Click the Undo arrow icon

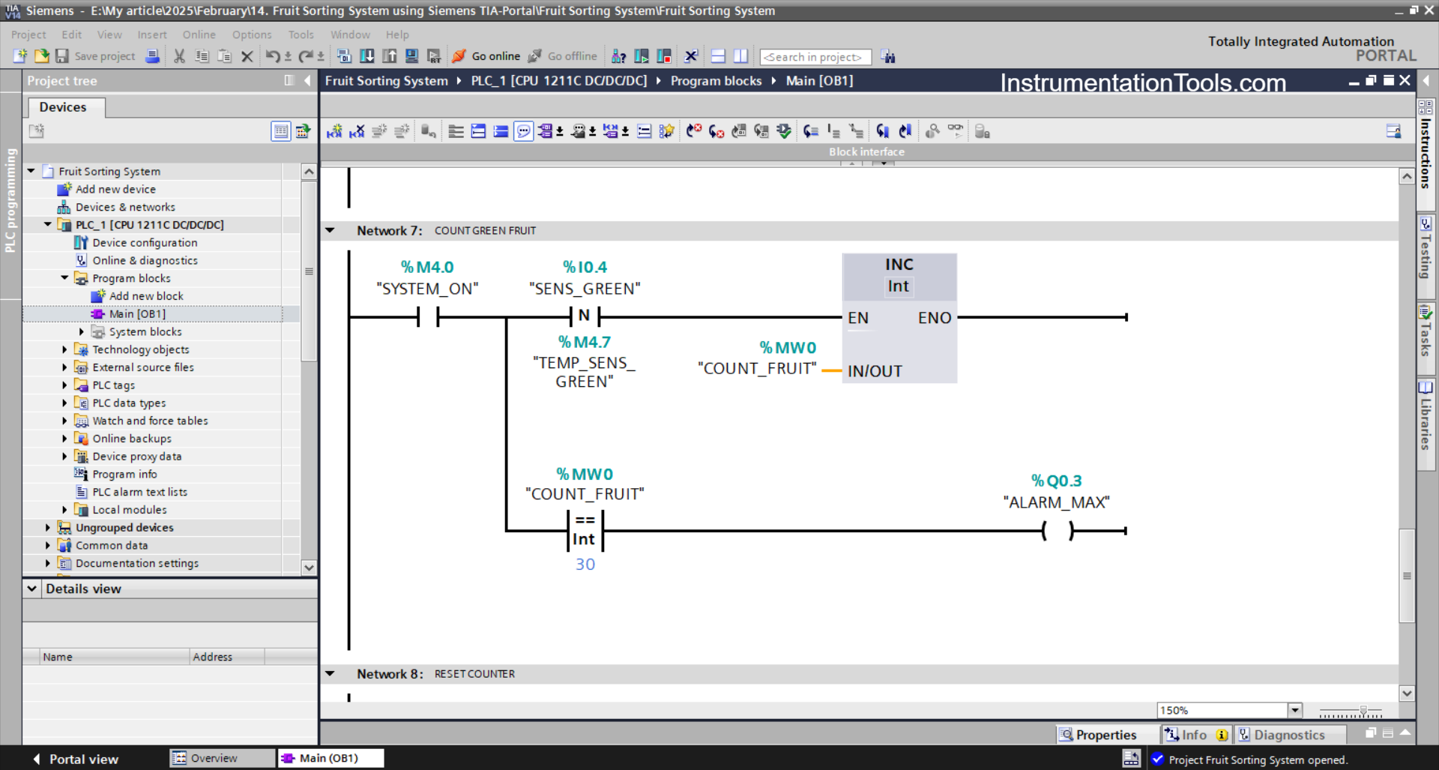coord(273,56)
